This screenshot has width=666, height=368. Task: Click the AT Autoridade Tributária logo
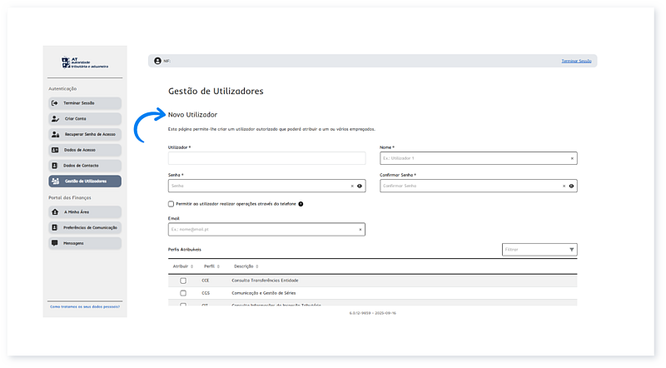(83, 62)
